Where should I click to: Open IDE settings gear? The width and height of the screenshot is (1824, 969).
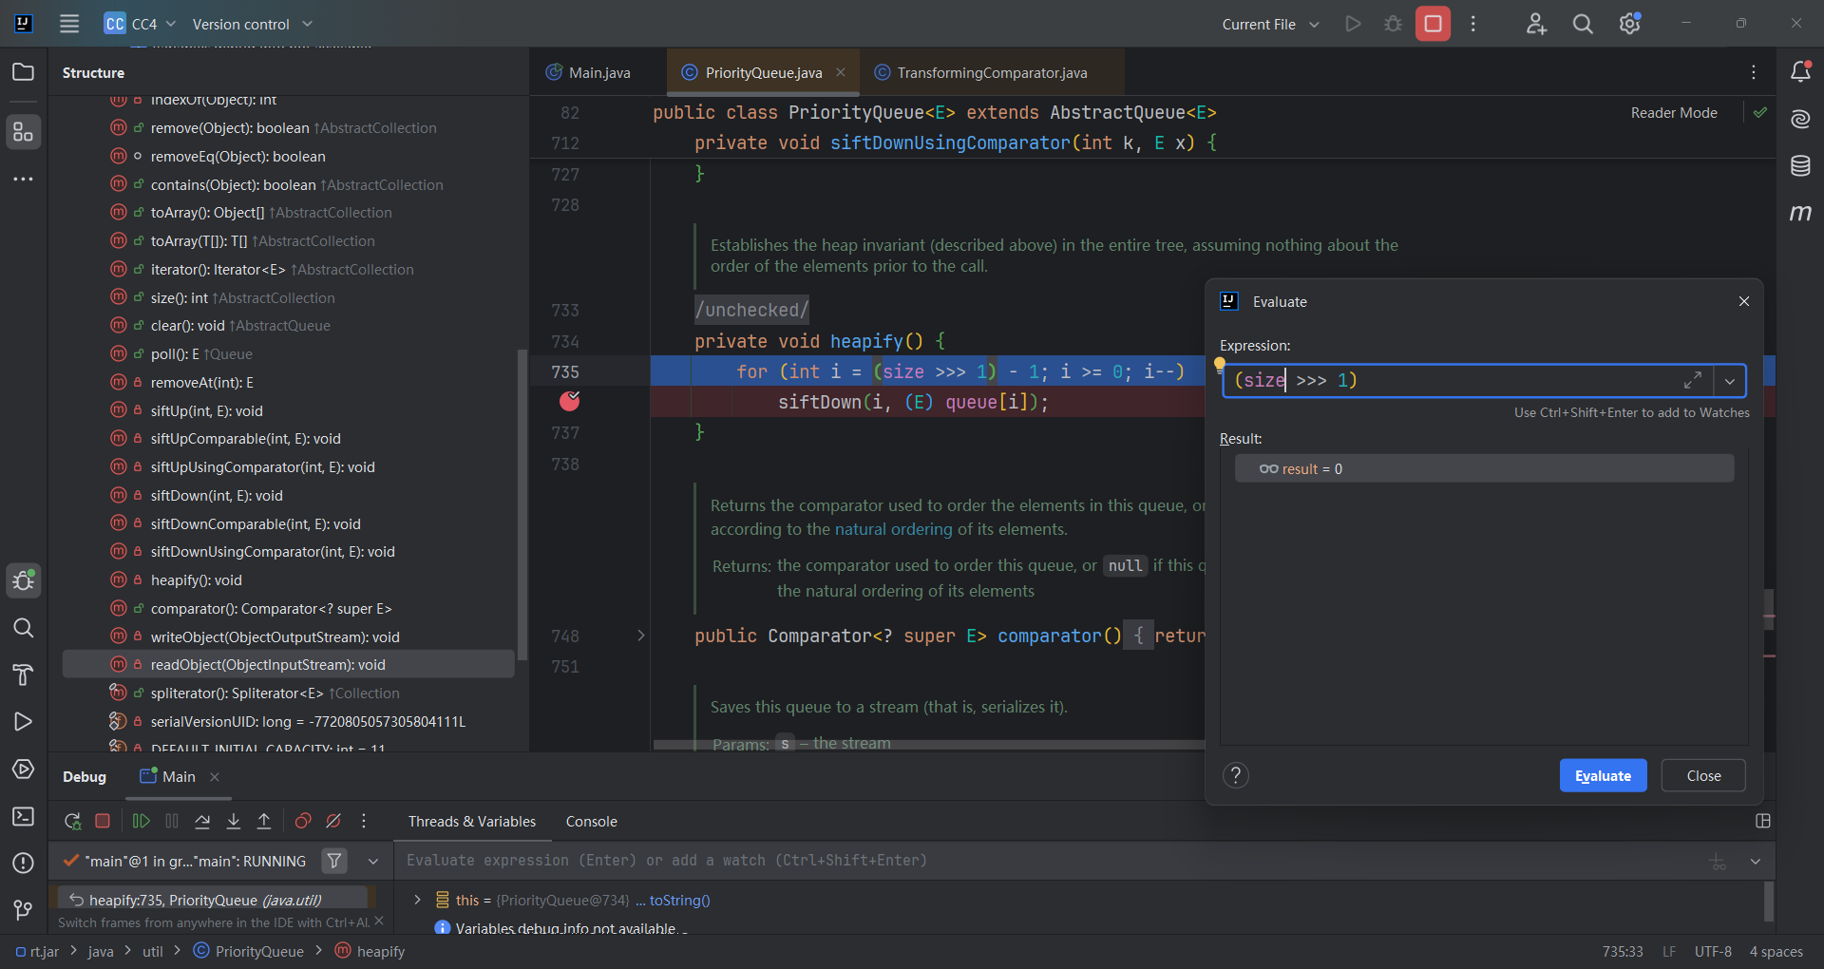point(1630,24)
